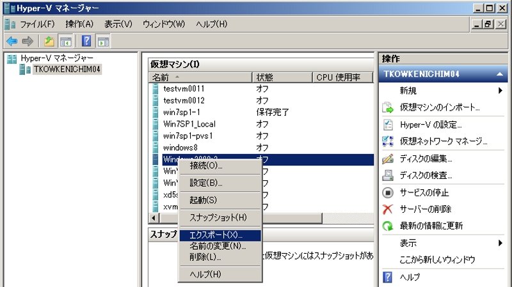Sort by the CPU 使用率 column header
The width and height of the screenshot is (512, 287).
click(342, 77)
